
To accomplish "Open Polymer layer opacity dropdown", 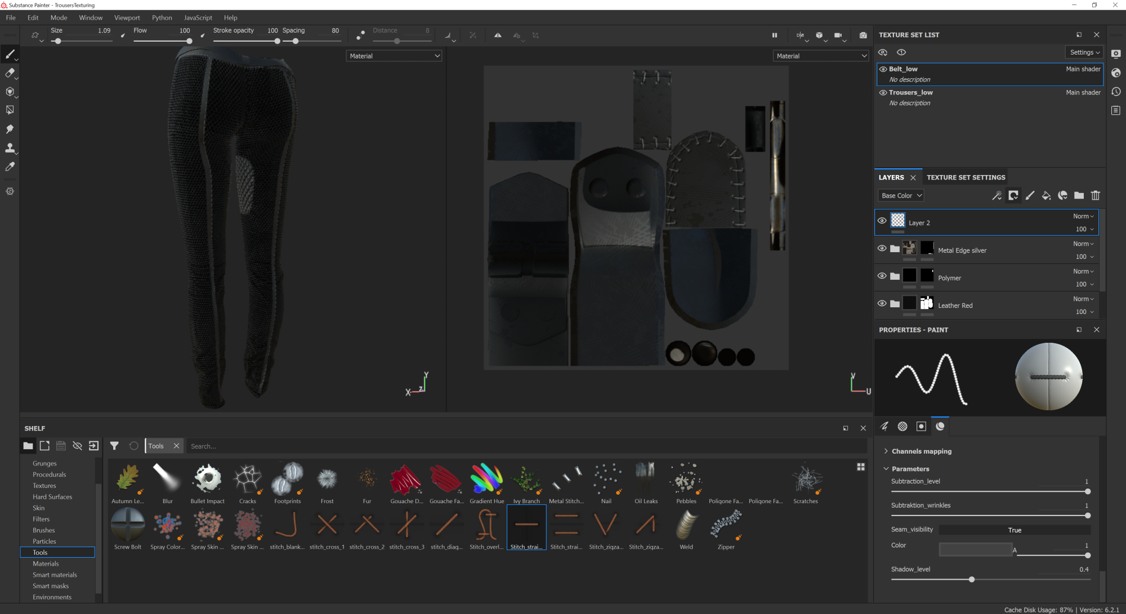I will click(x=1084, y=284).
